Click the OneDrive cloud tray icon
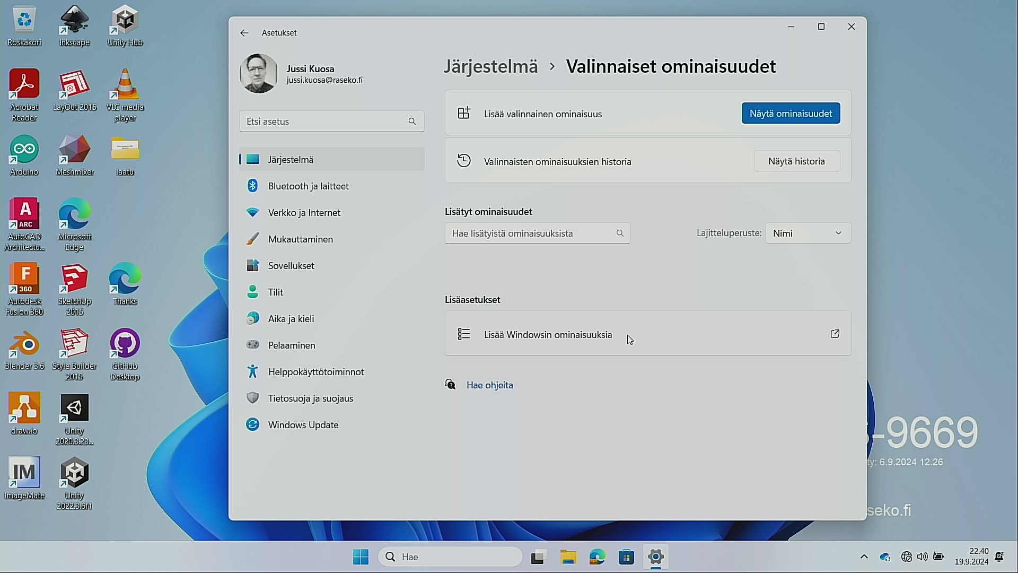This screenshot has height=573, width=1018. coord(885,557)
